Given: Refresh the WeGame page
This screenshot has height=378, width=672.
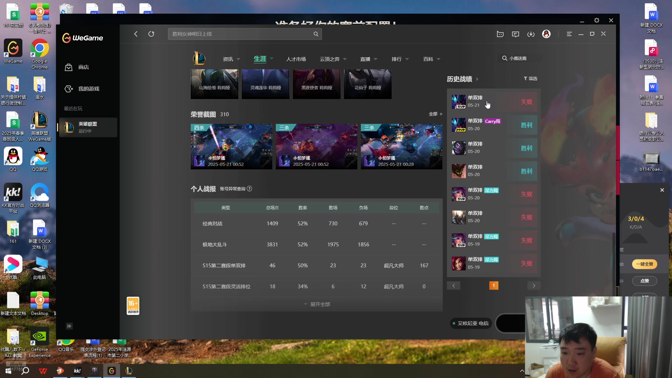Looking at the screenshot, I should (151, 34).
